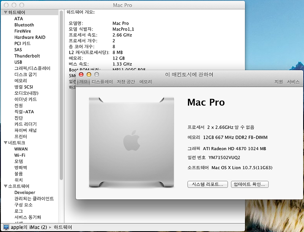This screenshot has width=304, height=232.
Task: Select 오디오(내장) entry
Action: pos(26,93)
